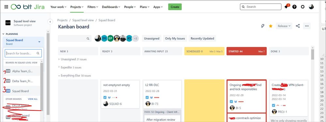Click the task type checkbox on BI-5 card
326x122 pixels.
click(x=231, y=101)
